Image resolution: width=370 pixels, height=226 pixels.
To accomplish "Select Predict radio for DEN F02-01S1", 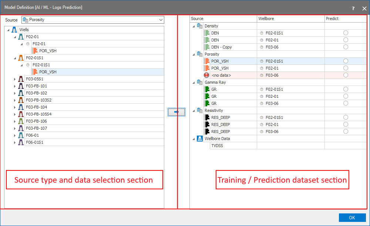I will tap(346, 33).
